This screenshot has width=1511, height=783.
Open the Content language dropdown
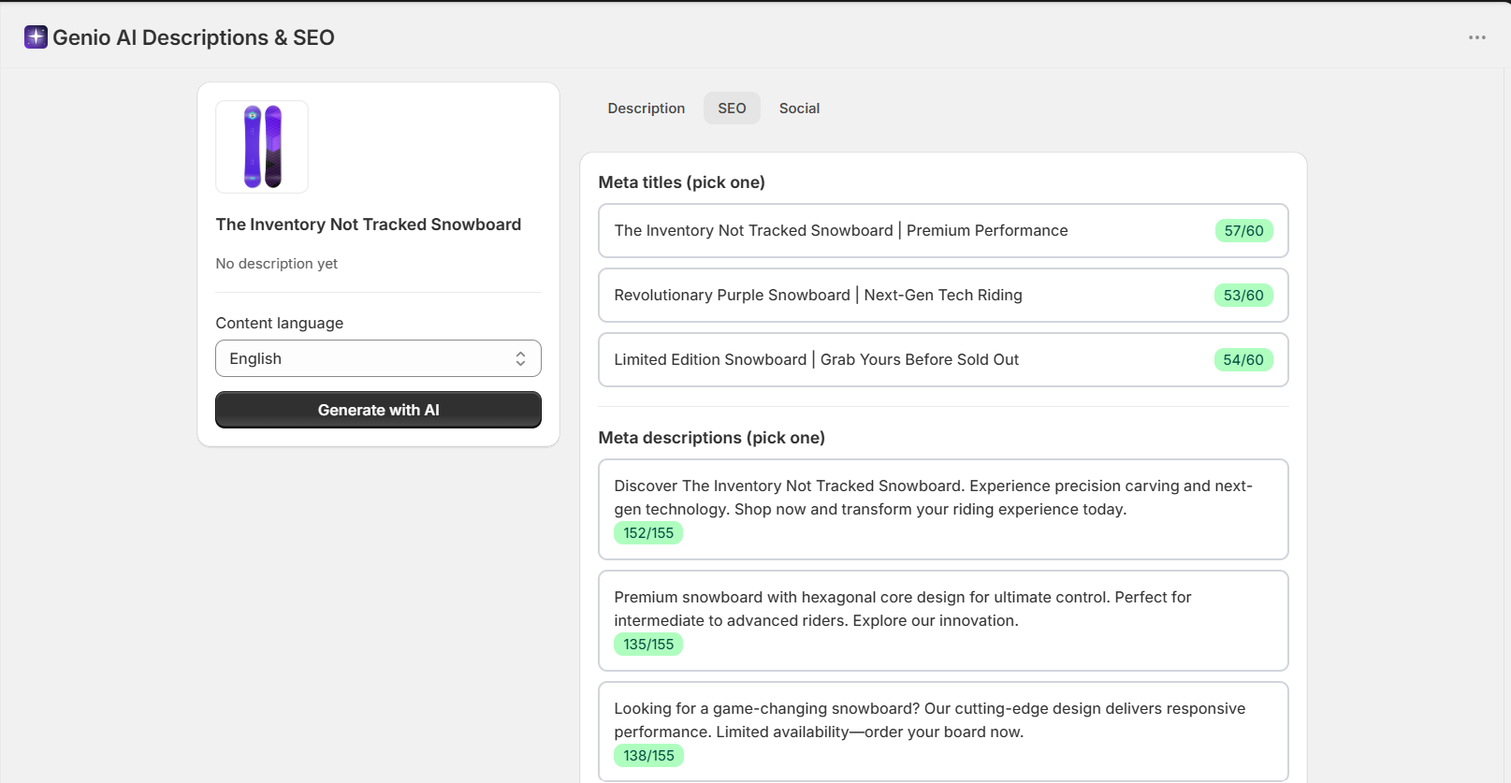[378, 358]
